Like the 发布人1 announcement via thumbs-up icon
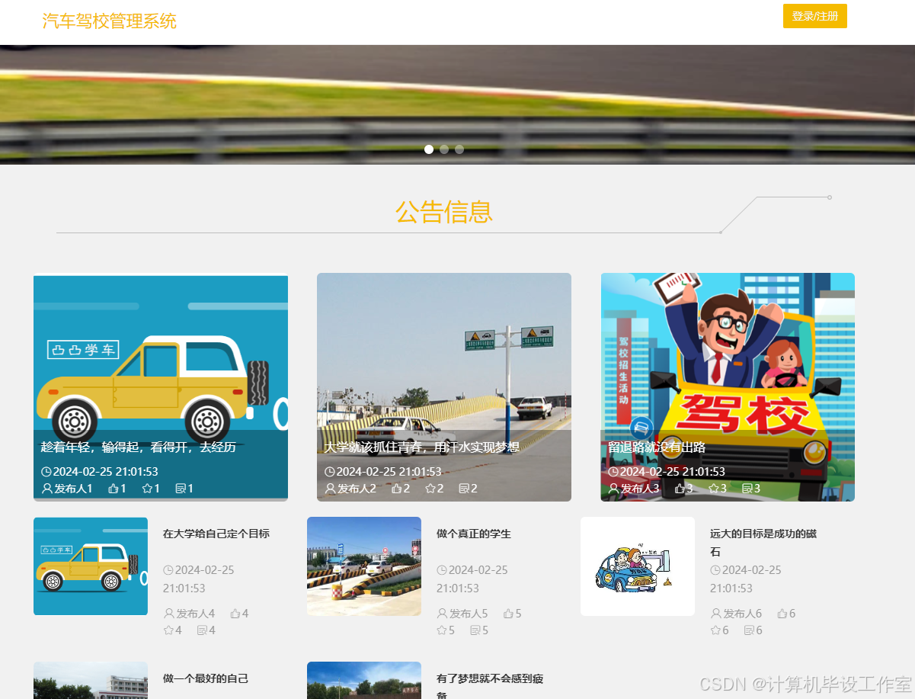Screen dimensions: 915x699 tap(114, 489)
